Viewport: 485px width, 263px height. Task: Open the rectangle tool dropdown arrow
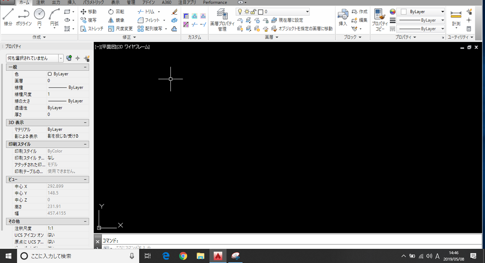(73, 12)
